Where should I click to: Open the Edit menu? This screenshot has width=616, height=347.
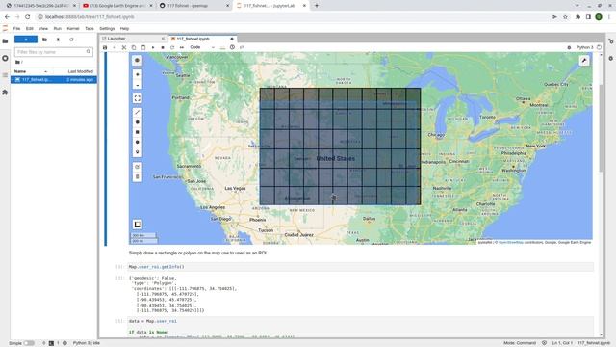[x=30, y=28]
